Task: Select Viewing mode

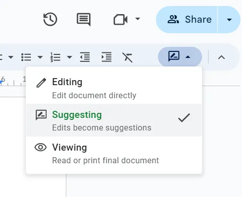Action: pos(114,153)
